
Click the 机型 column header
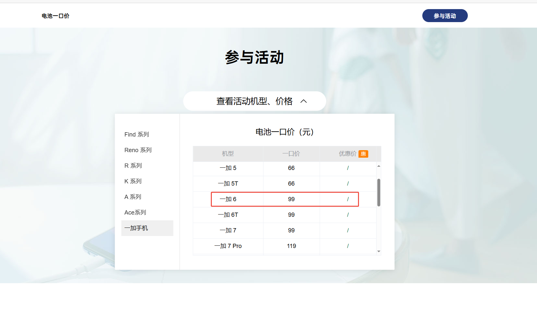pyautogui.click(x=228, y=154)
